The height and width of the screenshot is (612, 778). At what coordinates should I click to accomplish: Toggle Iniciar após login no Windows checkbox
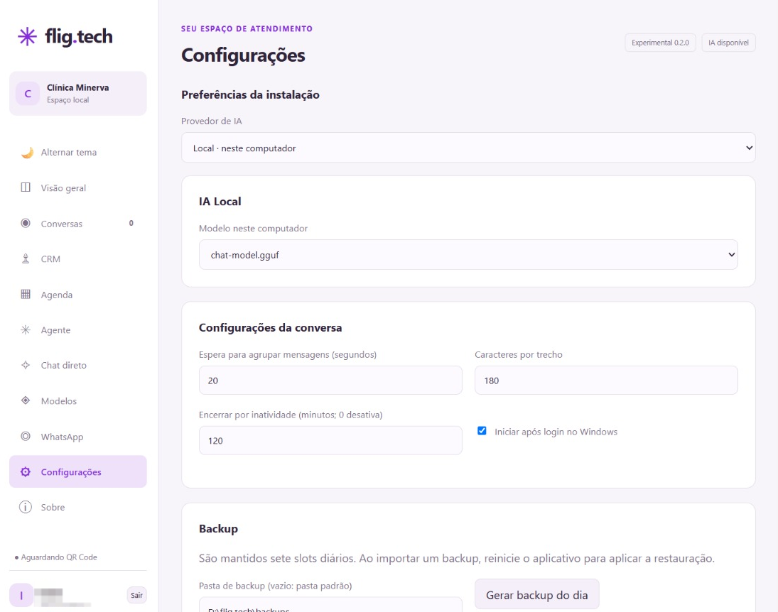[482, 430]
